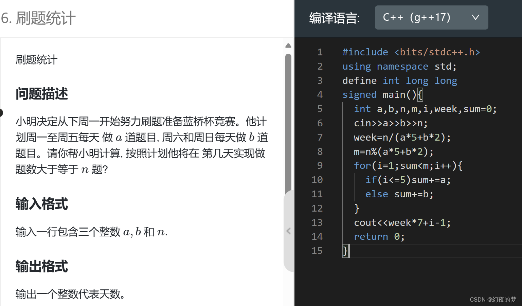This screenshot has height=306, width=522.
Task: Click the scroll-up arrow of the problem panel
Action: [x=288, y=46]
